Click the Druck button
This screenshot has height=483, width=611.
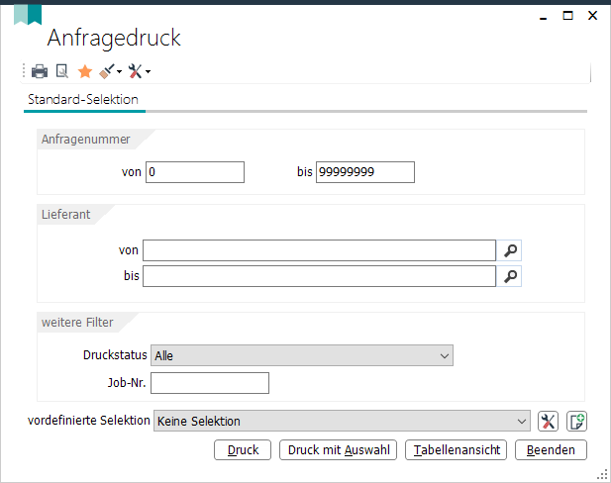pyautogui.click(x=243, y=450)
